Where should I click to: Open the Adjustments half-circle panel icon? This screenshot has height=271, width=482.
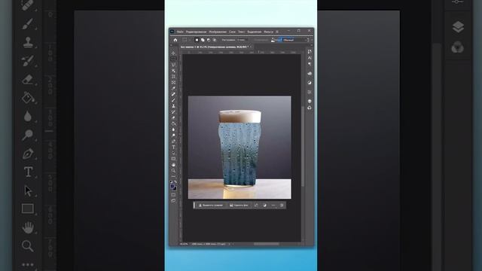310,83
